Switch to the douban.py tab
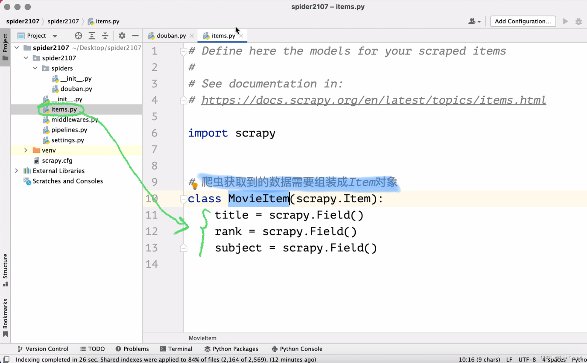Screen dimensions: 587x363 [x=171, y=36]
